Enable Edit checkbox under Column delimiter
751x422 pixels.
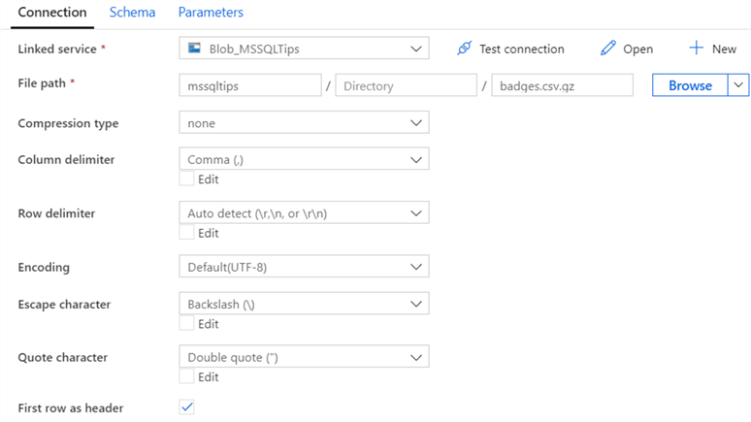[187, 179]
